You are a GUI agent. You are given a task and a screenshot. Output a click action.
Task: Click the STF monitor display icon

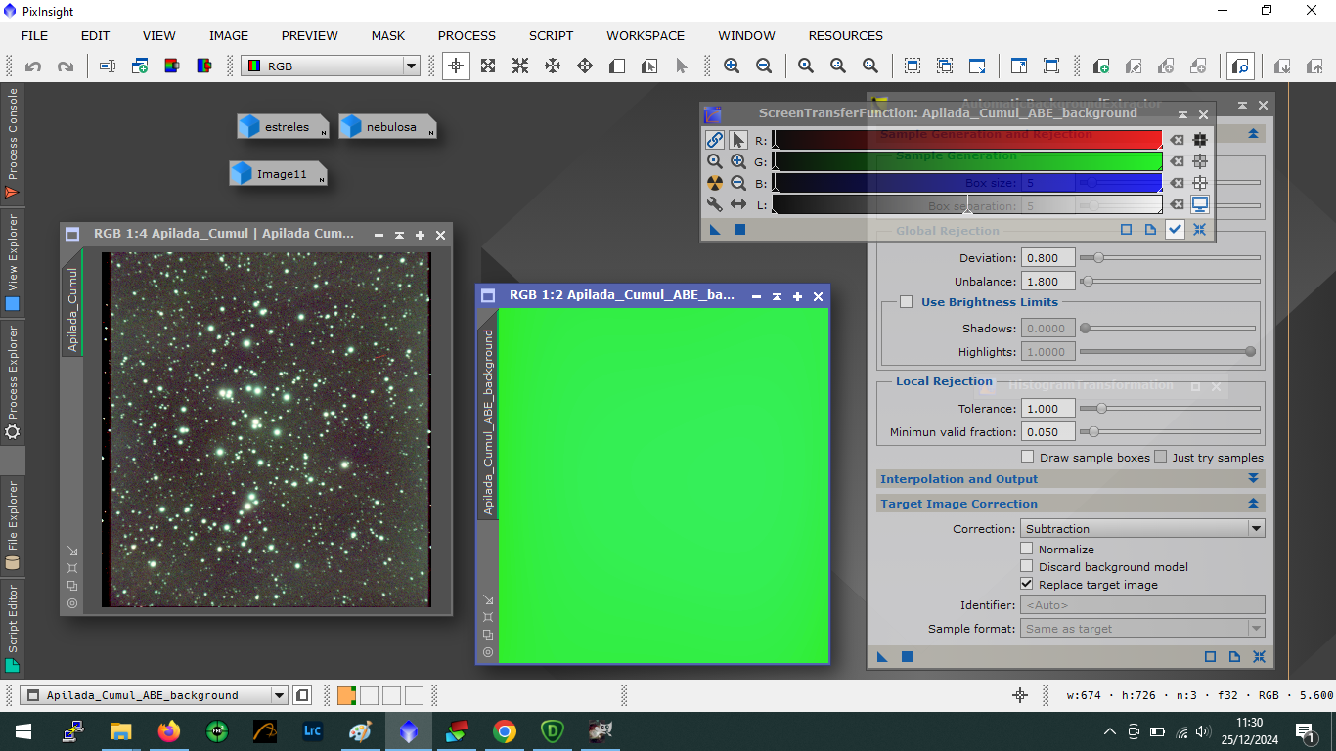click(x=1200, y=204)
